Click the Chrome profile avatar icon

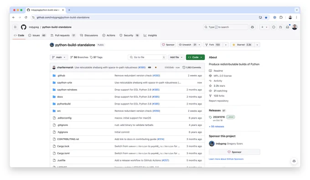pyautogui.click(x=290, y=17)
